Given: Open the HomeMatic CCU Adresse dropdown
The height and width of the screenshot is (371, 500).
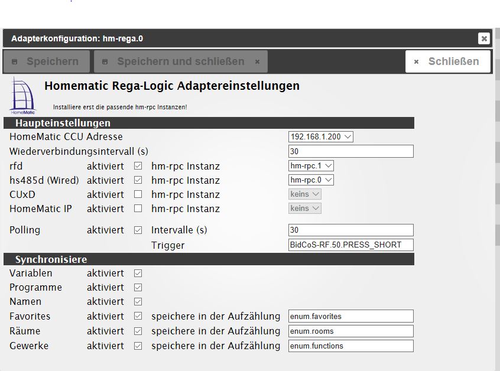Looking at the screenshot, I should tap(320, 136).
